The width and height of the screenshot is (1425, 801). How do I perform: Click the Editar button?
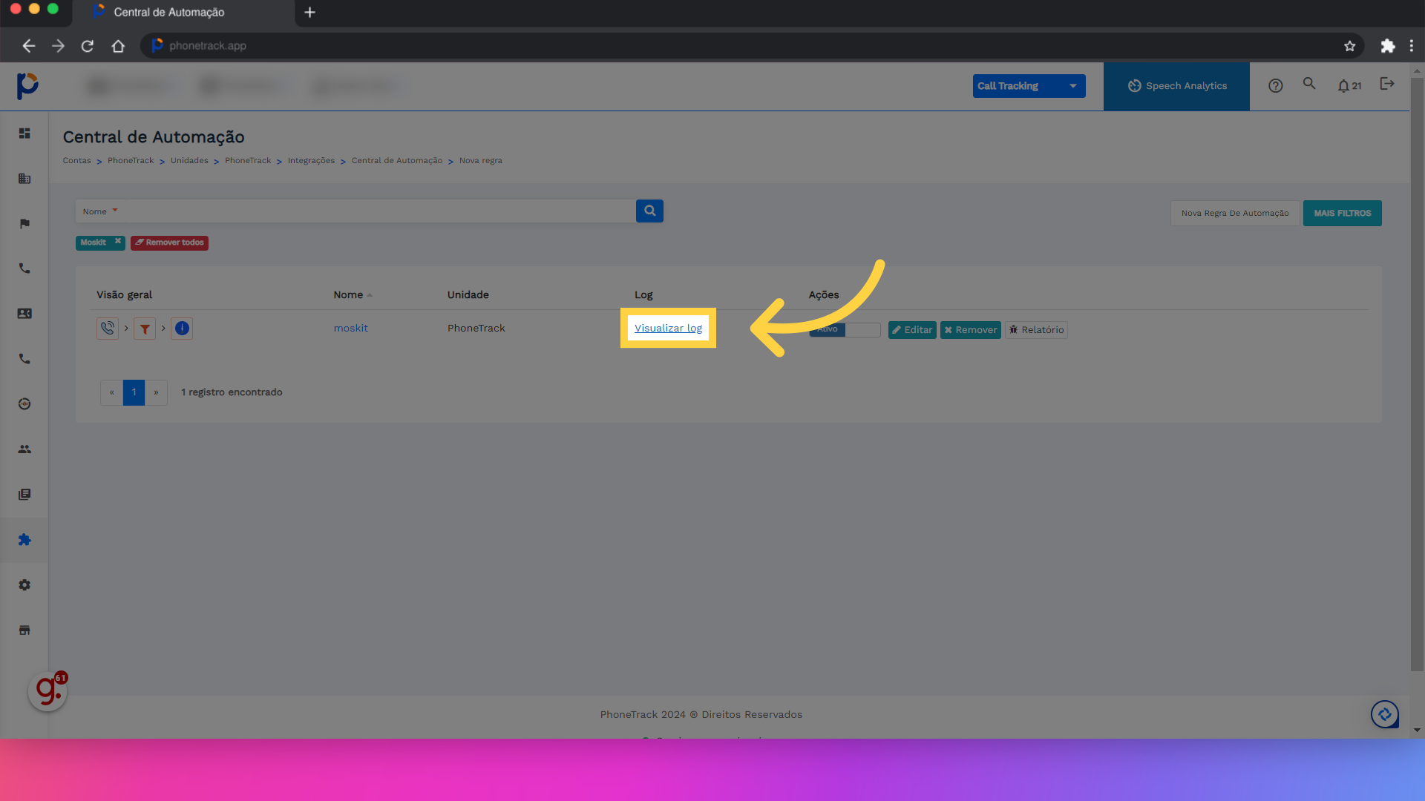pos(912,330)
